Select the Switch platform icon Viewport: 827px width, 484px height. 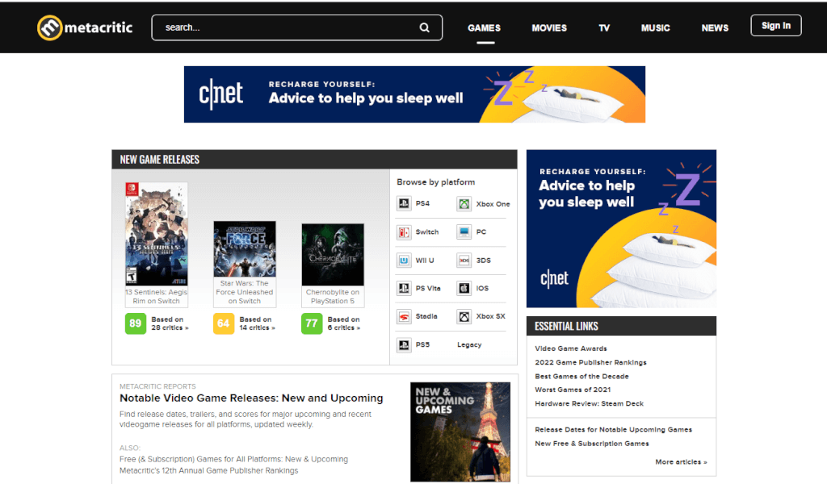[404, 232]
